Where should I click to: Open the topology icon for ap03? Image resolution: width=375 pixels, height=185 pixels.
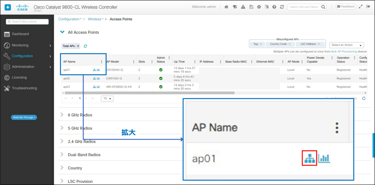coord(94,87)
